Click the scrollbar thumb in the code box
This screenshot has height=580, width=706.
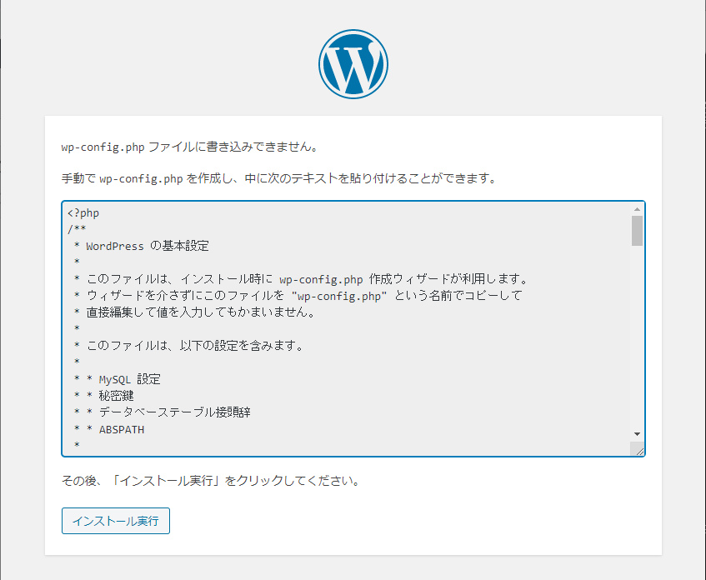(637, 231)
